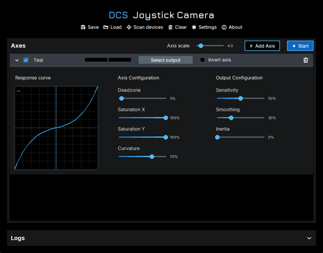
Task: Click the axis input position indicator bar
Action: click(108, 60)
